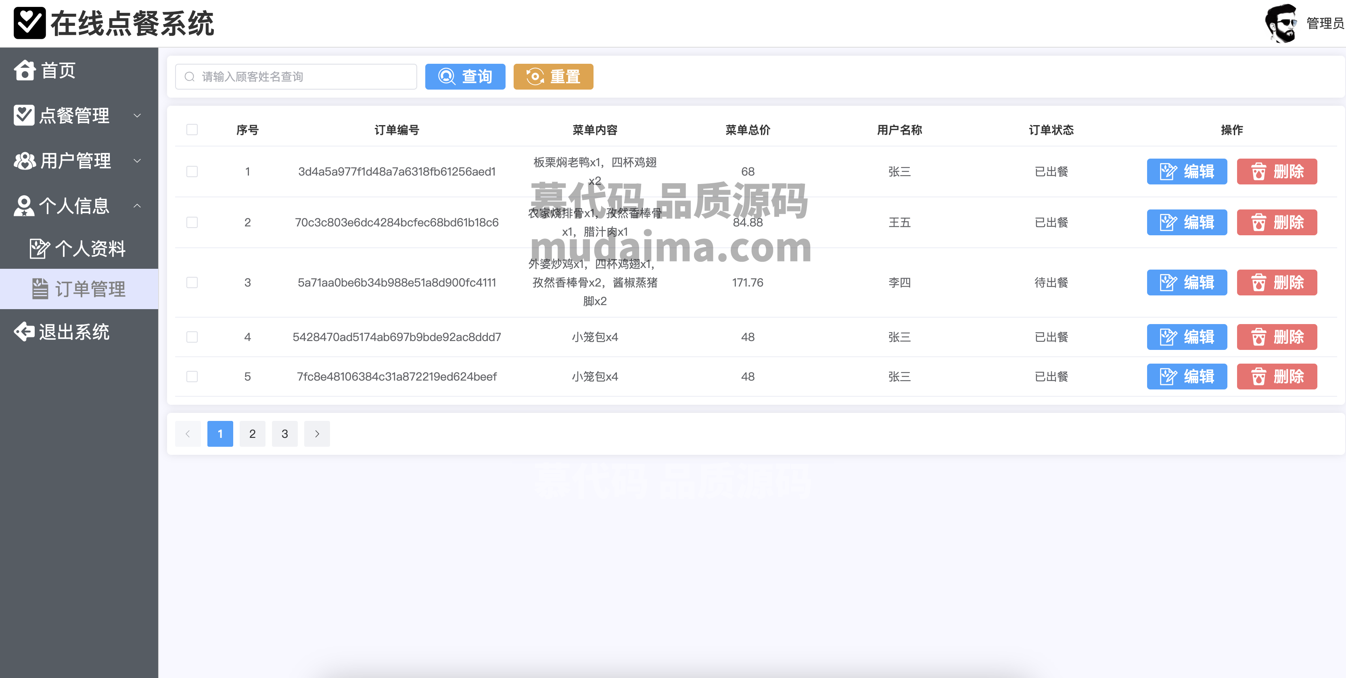This screenshot has height=678, width=1346.
Task: Click edit pencil icon in 王五 row
Action: click(1168, 222)
